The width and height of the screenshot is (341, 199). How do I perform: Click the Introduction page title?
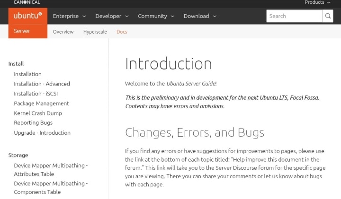point(168,64)
